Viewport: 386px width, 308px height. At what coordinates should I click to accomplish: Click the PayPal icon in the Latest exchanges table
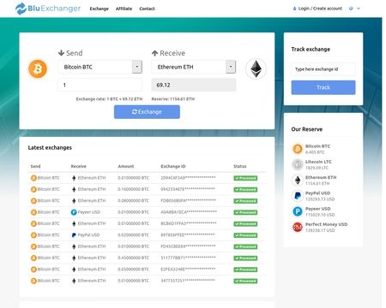point(74,235)
